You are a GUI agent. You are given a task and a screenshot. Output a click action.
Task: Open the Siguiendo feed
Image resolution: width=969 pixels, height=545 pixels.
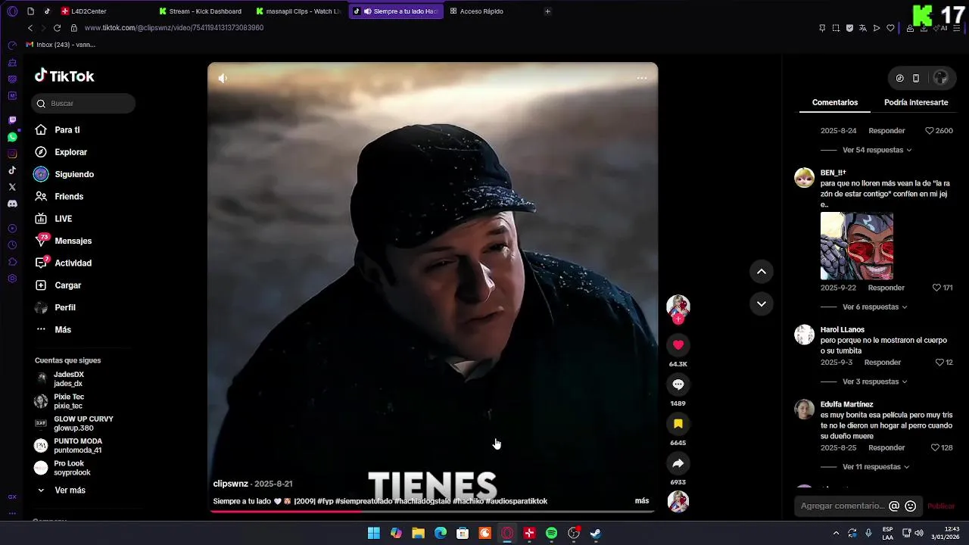64,174
